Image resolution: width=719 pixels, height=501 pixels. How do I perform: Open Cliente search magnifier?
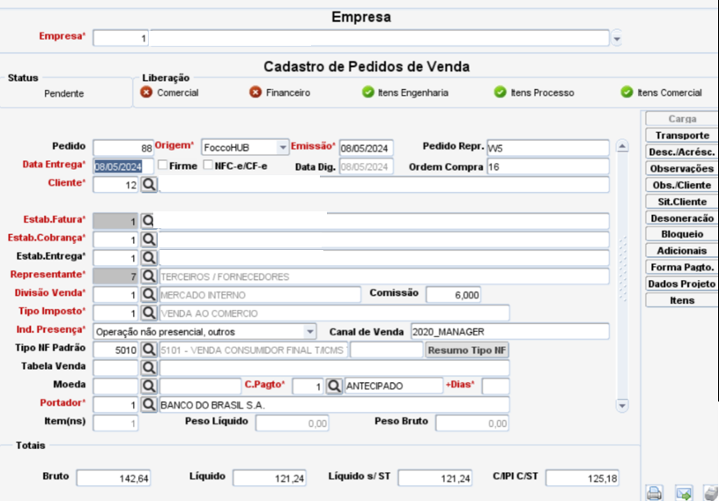(x=149, y=184)
